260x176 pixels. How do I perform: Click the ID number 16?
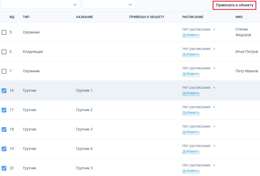pos(12,91)
